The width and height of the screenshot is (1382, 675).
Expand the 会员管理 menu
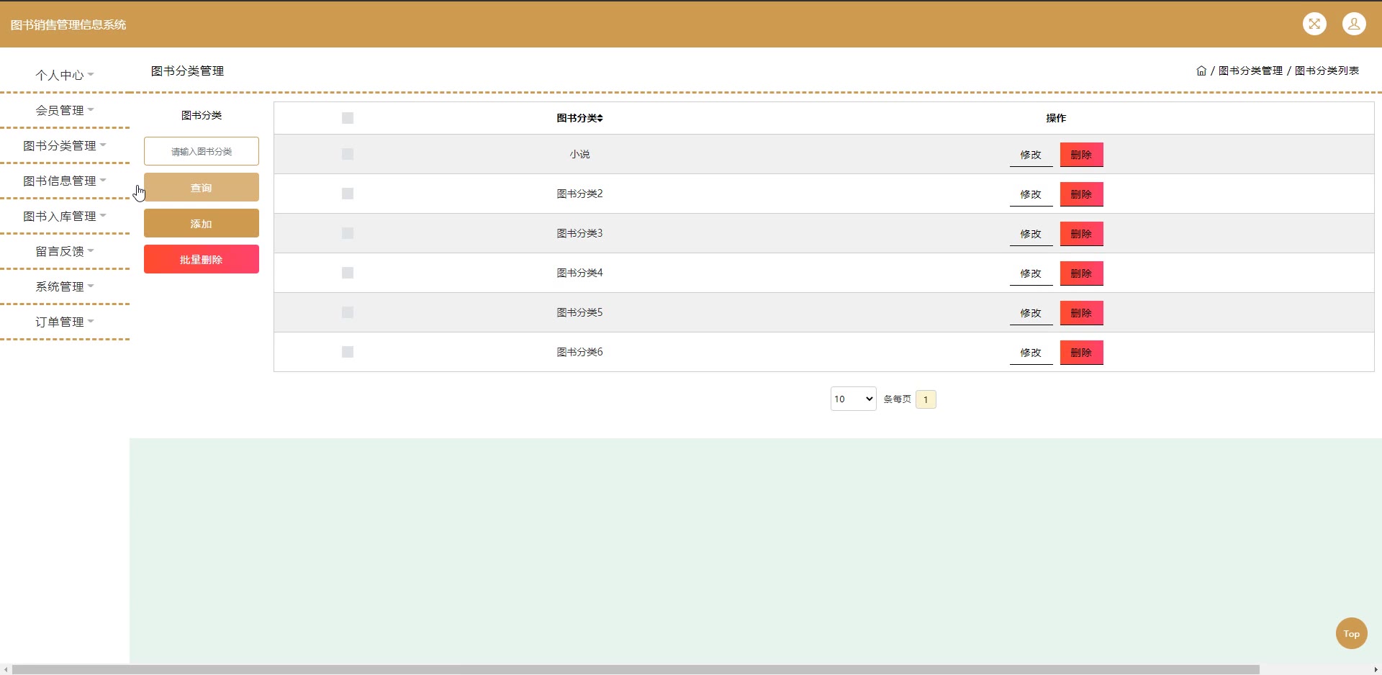65,110
